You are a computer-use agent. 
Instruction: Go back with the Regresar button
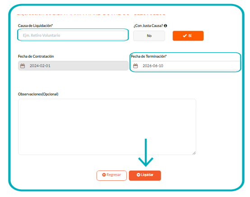click(x=111, y=175)
